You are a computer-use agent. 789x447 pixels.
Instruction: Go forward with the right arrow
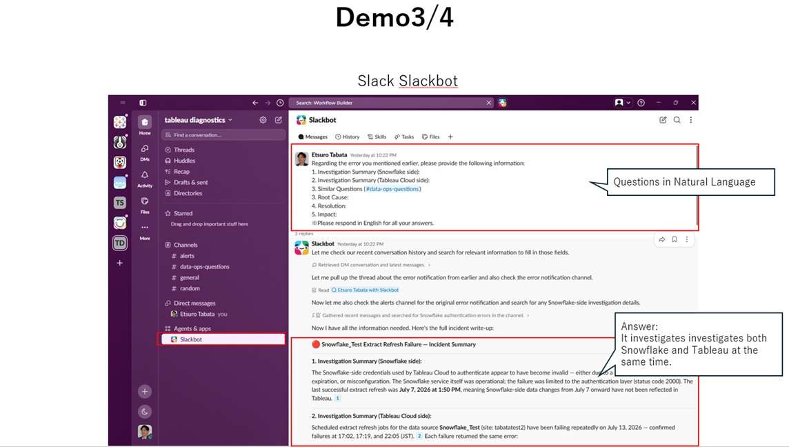[268, 103]
